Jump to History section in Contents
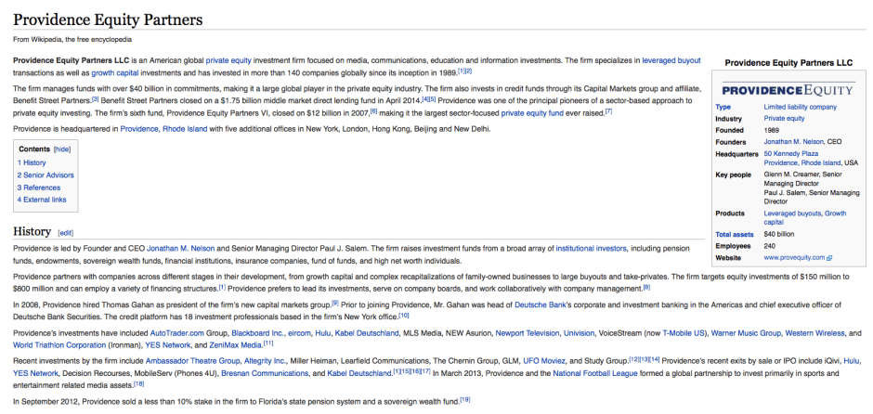The width and height of the screenshot is (873, 414). pos(34,162)
